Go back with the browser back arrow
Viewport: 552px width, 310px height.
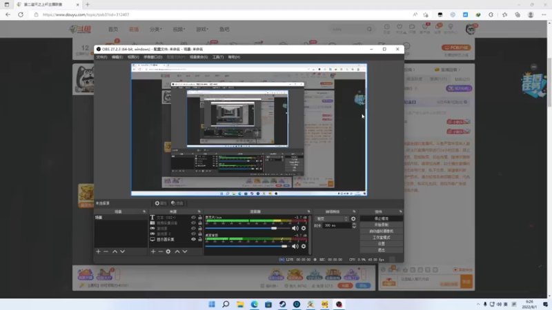pyautogui.click(x=8, y=14)
